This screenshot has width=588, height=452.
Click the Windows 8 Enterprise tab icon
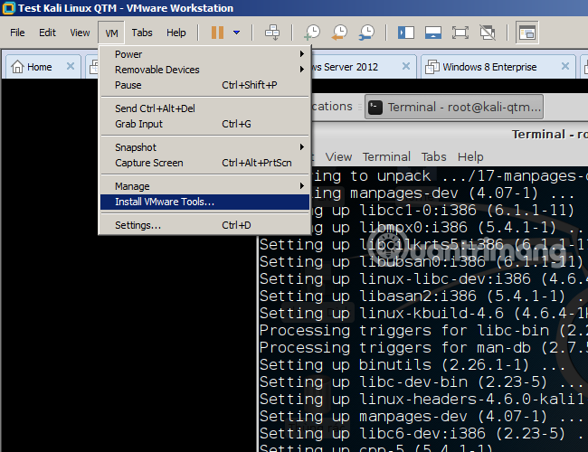tap(432, 67)
